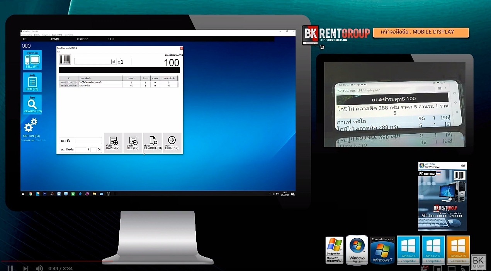491x271 pixels.
Task: Click the SAVE (F7) button
Action: click(113, 143)
